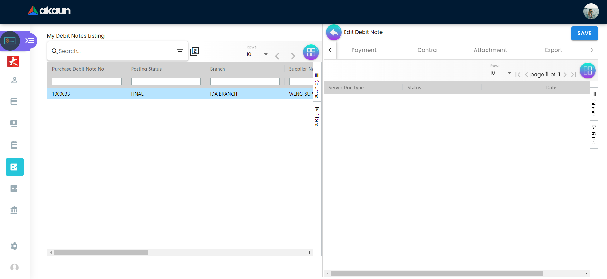
Task: Click the bank building icon in sidebar
Action: [14, 210]
